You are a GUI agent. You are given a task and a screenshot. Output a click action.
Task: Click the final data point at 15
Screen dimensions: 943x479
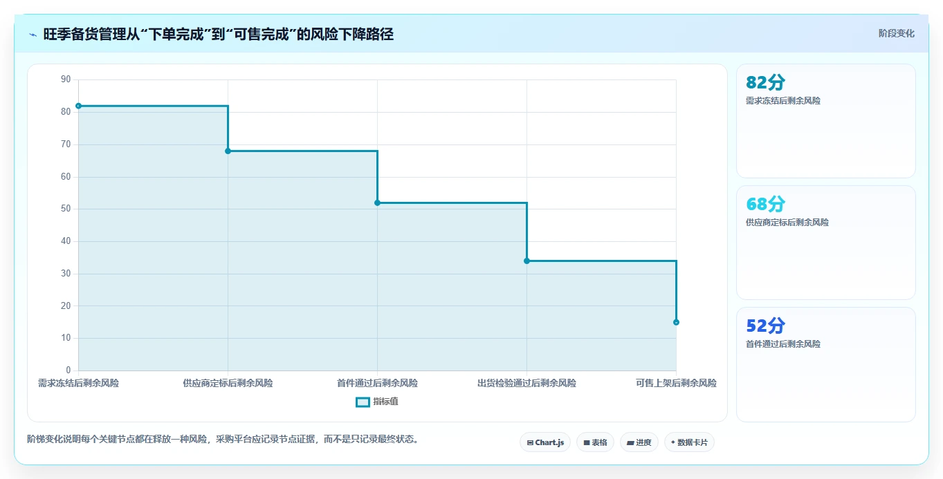click(x=676, y=322)
